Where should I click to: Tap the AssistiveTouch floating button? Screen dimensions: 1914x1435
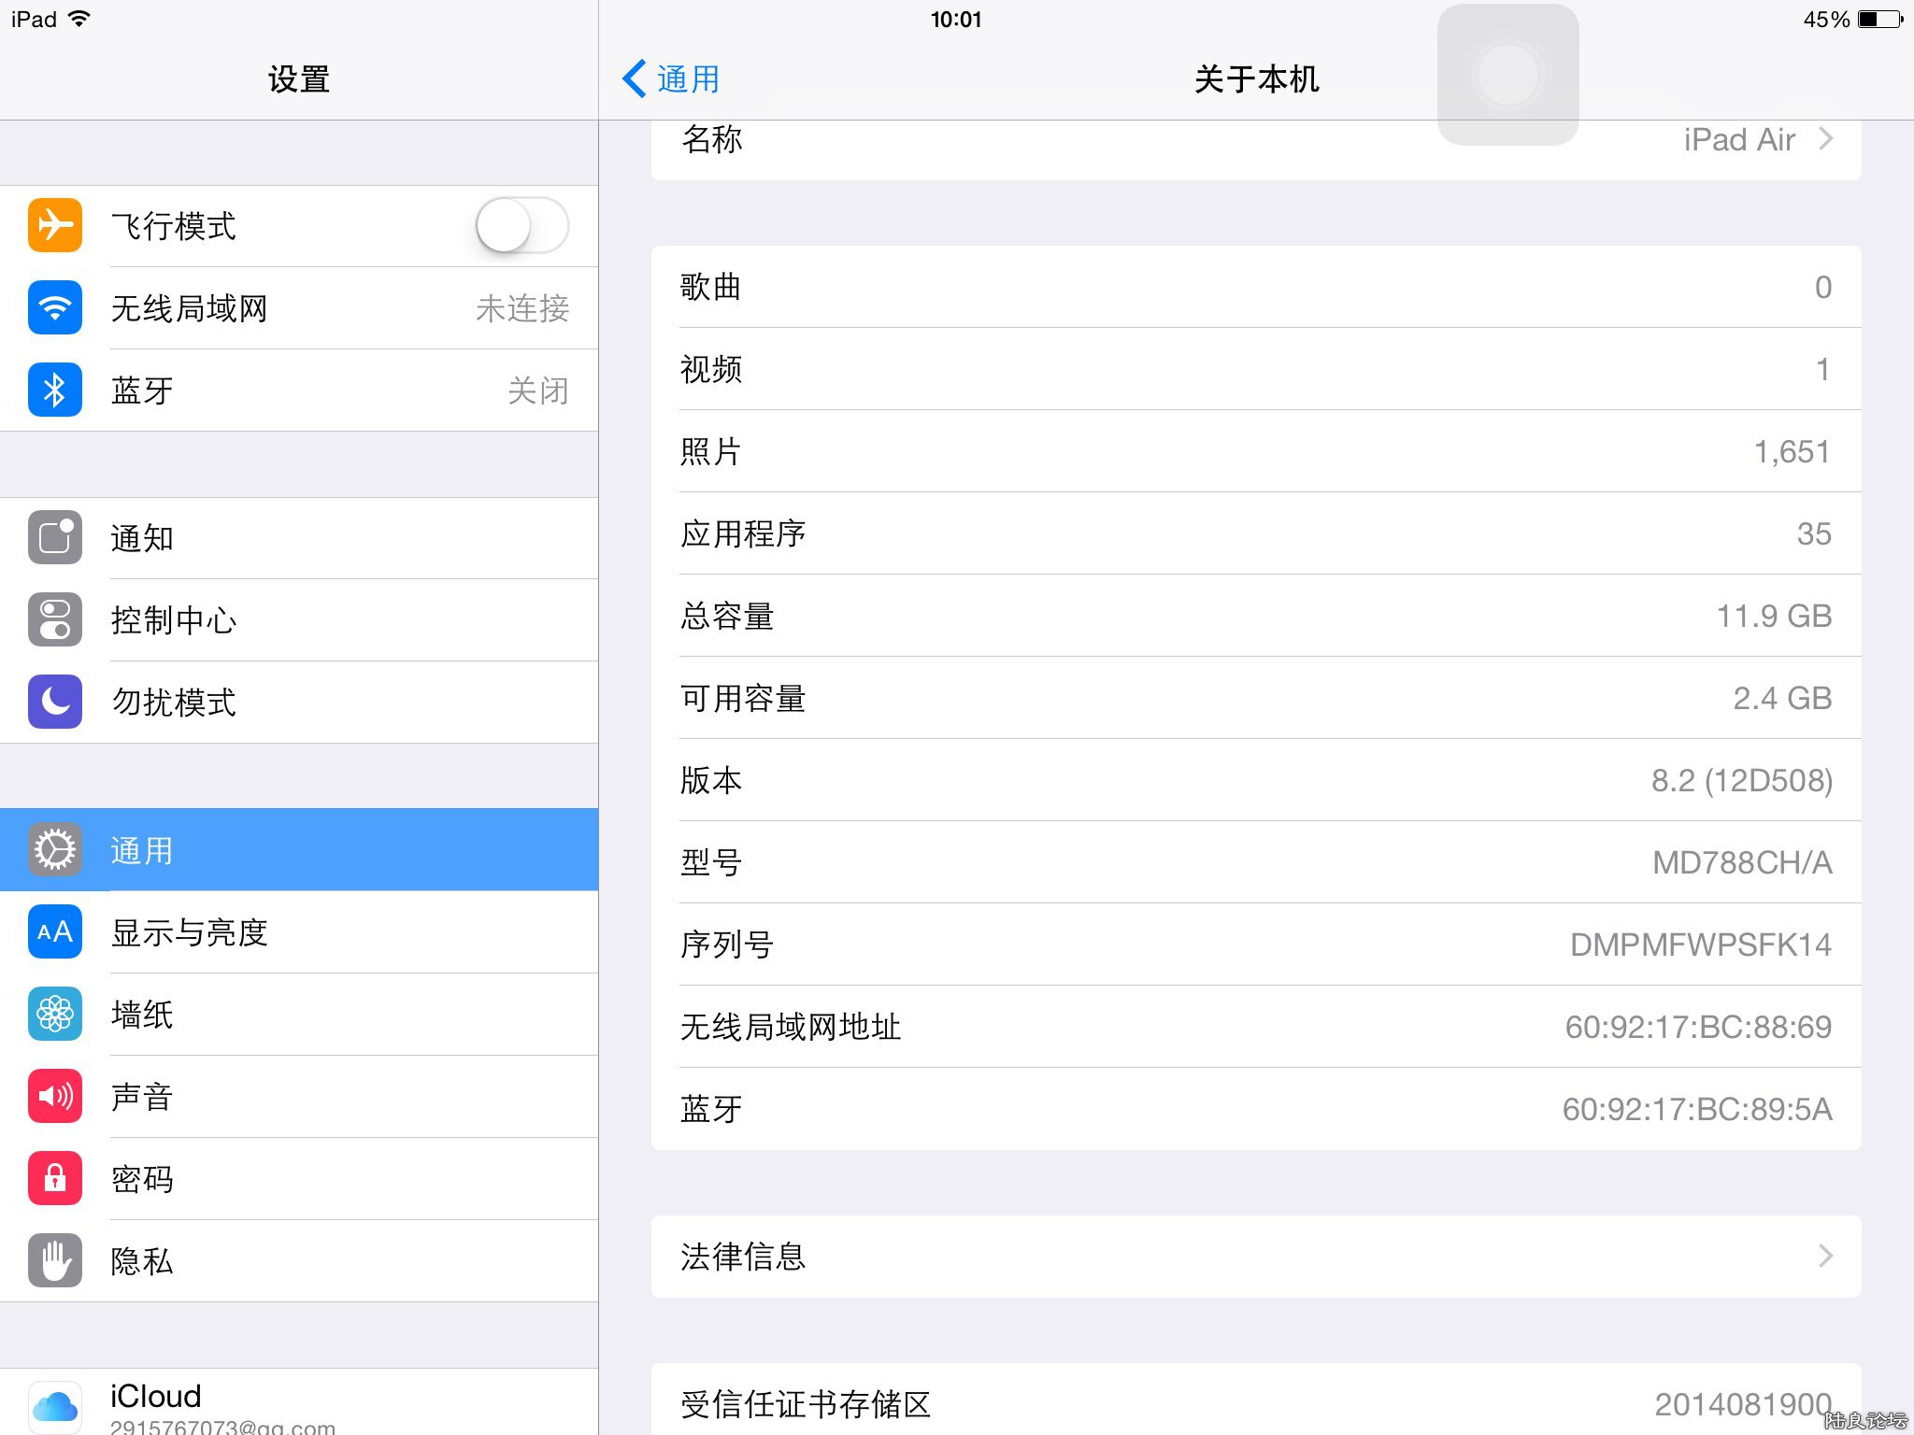(x=1507, y=75)
